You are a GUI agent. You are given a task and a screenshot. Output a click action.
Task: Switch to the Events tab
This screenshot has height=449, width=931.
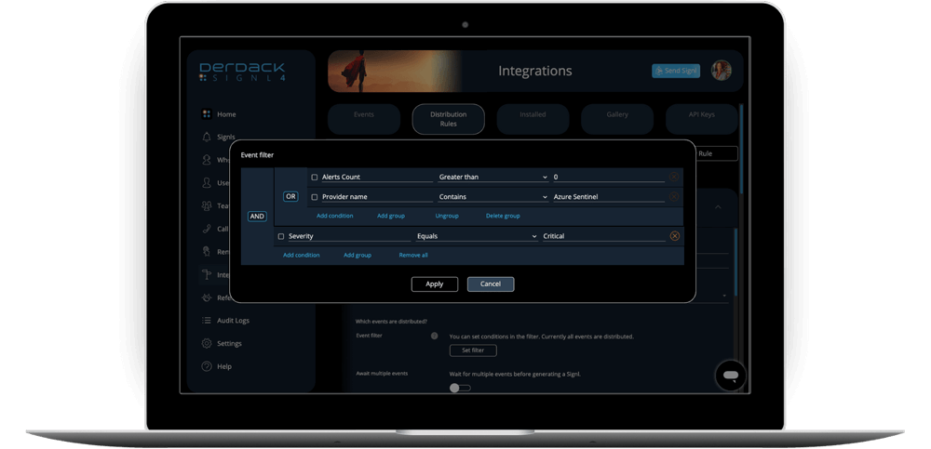(364, 119)
